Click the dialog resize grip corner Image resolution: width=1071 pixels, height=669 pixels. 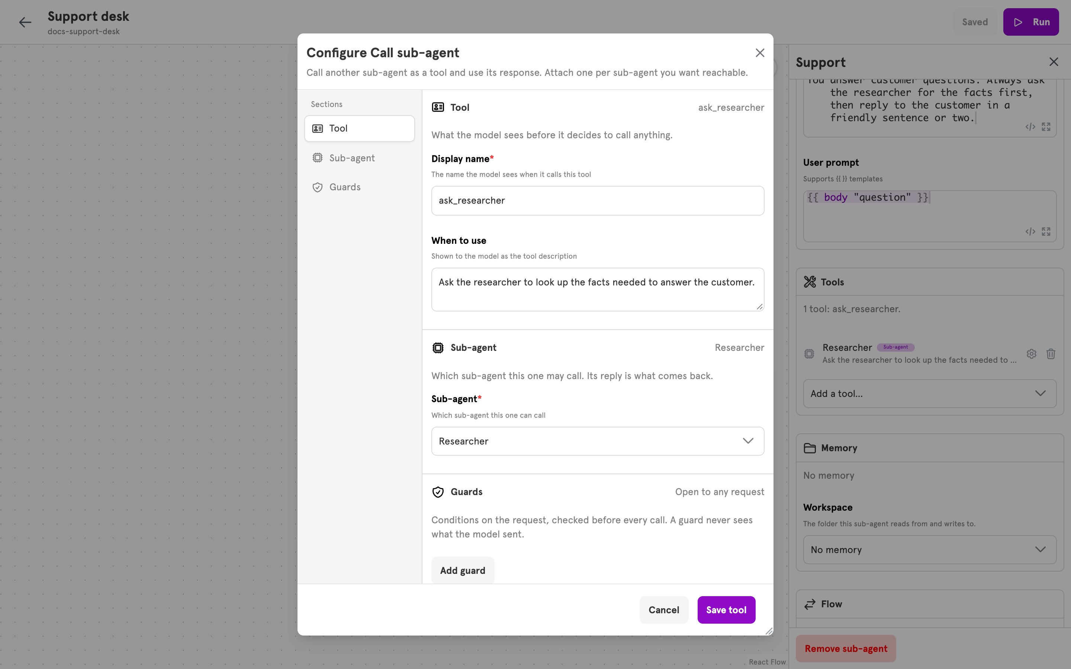point(769,631)
